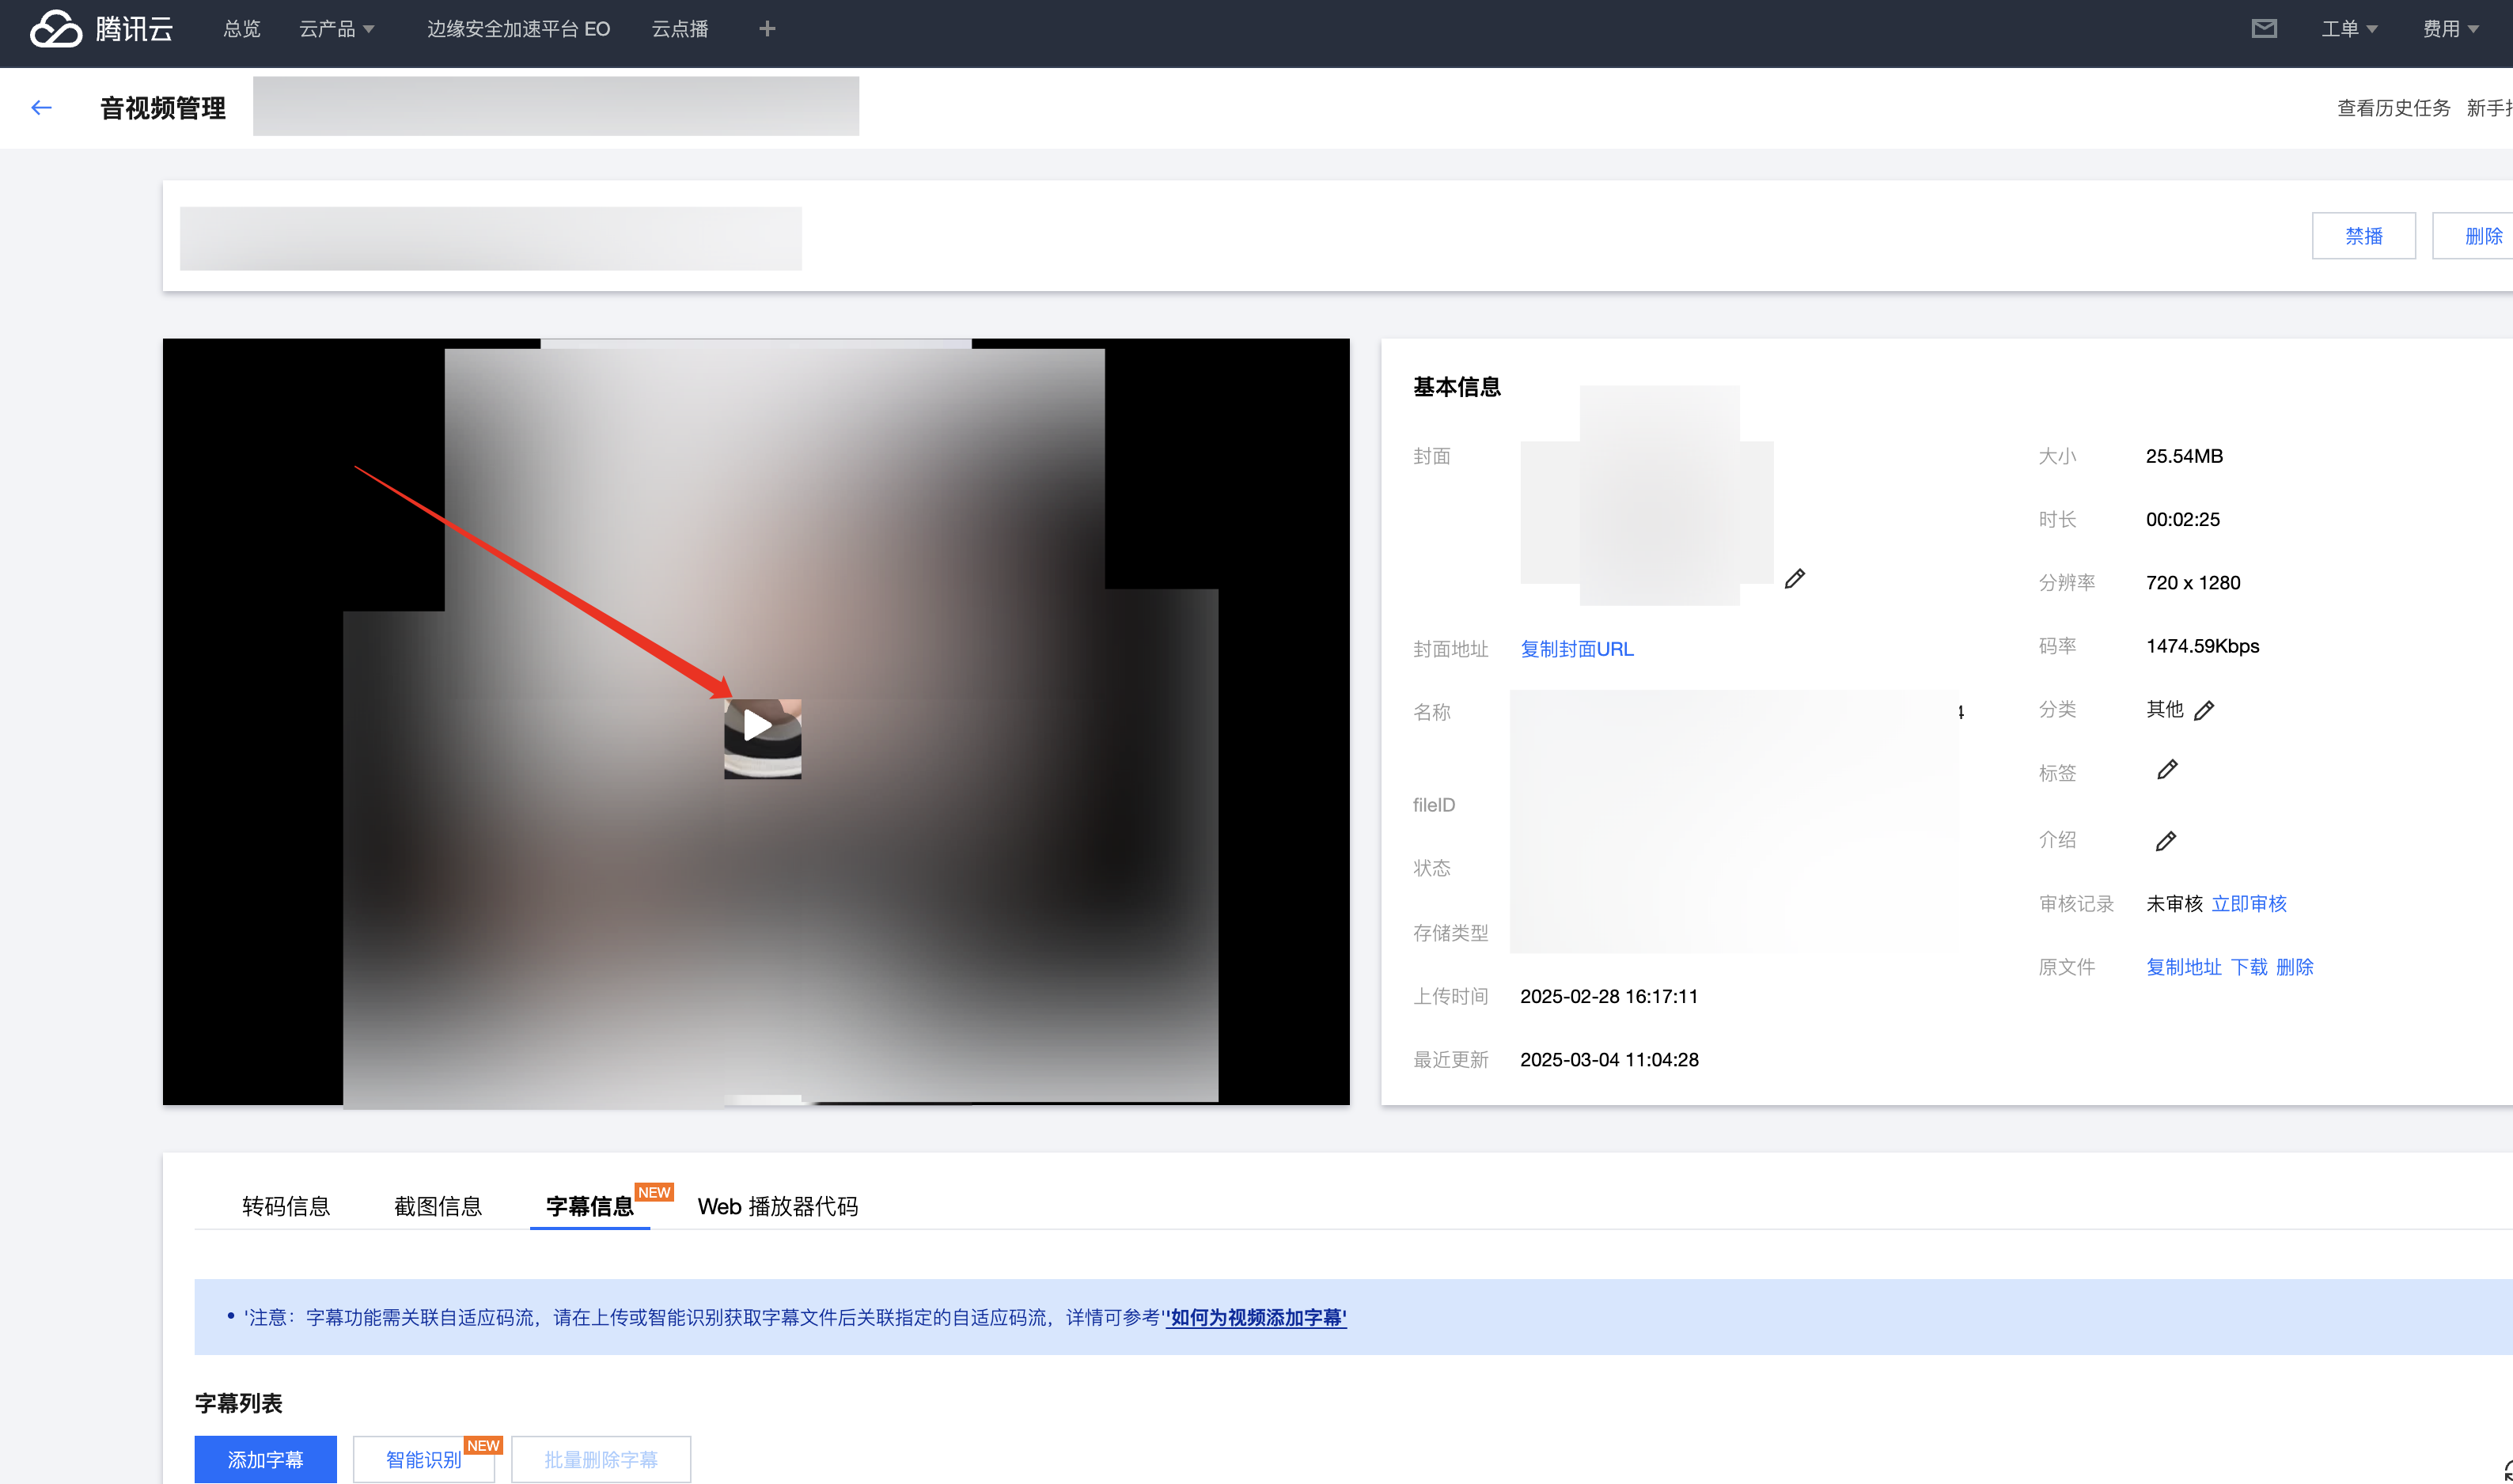The width and height of the screenshot is (2513, 1484).
Task: Click the 立即审核 link
Action: pyautogui.click(x=2248, y=904)
